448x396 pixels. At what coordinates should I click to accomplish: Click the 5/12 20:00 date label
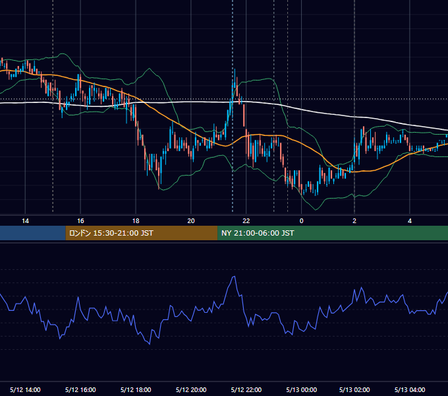191,389
